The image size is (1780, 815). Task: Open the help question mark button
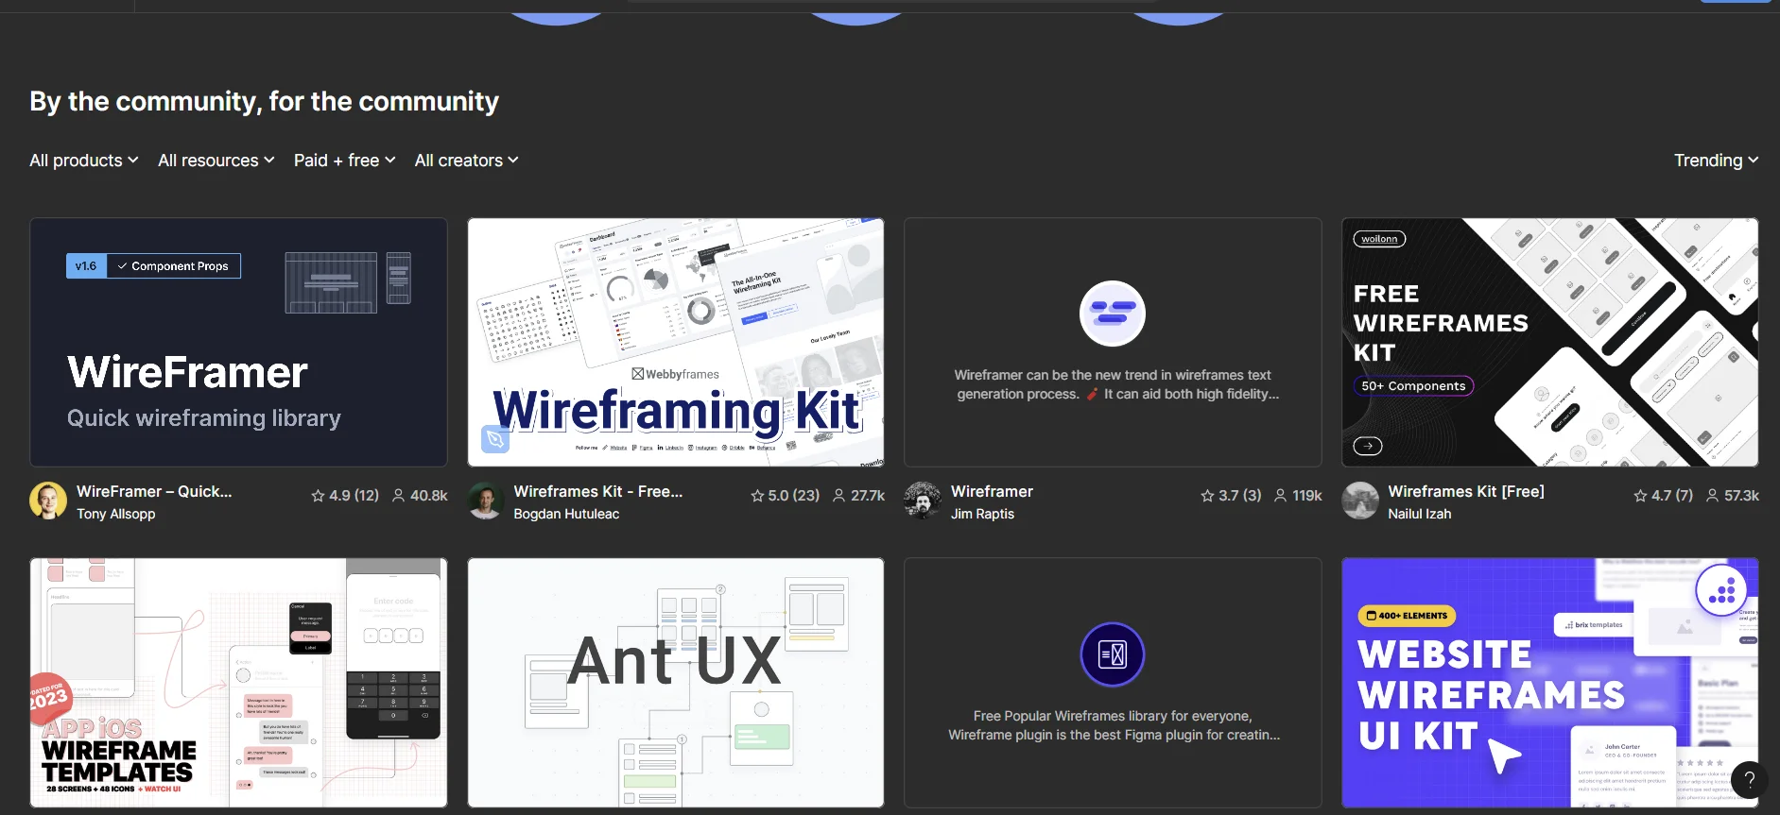[1749, 780]
